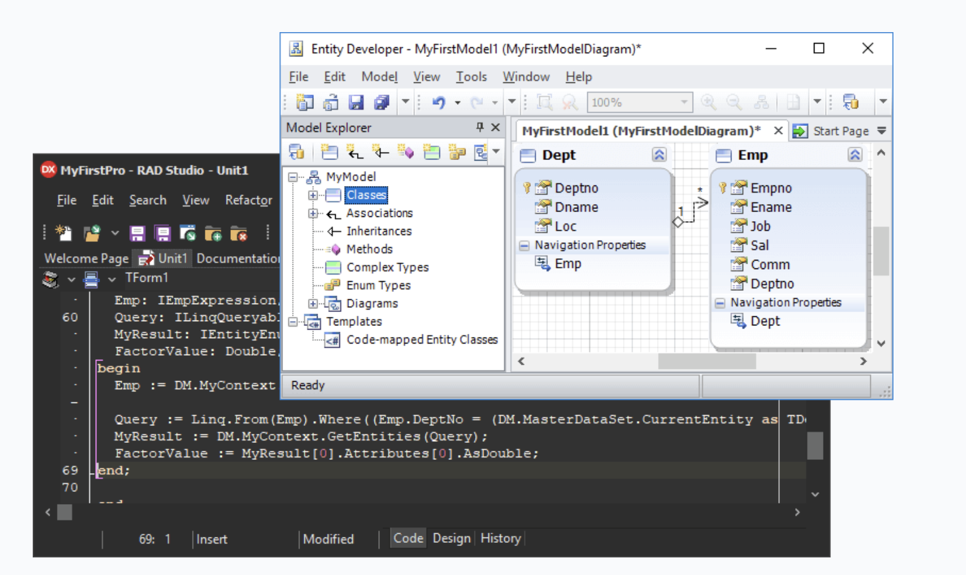Click the Open Project icon in RAD Studio toolbar
This screenshot has width=966, height=575.
pos(188,233)
